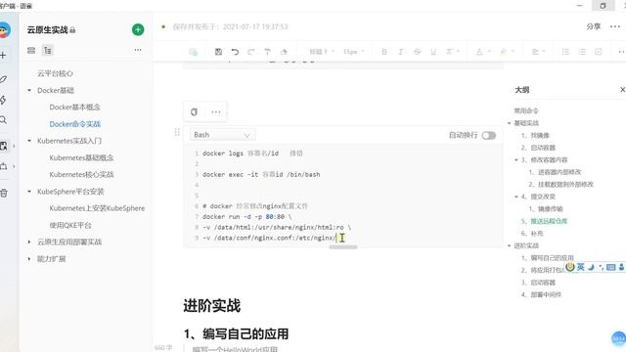Open the lightning quick notes icon
The height and width of the screenshot is (352, 626).
[3, 100]
